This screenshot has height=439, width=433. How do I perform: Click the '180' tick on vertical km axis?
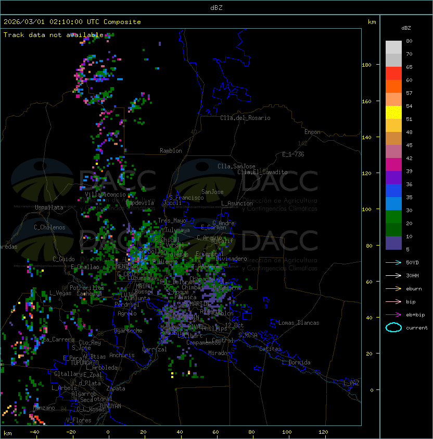[x=366, y=65]
